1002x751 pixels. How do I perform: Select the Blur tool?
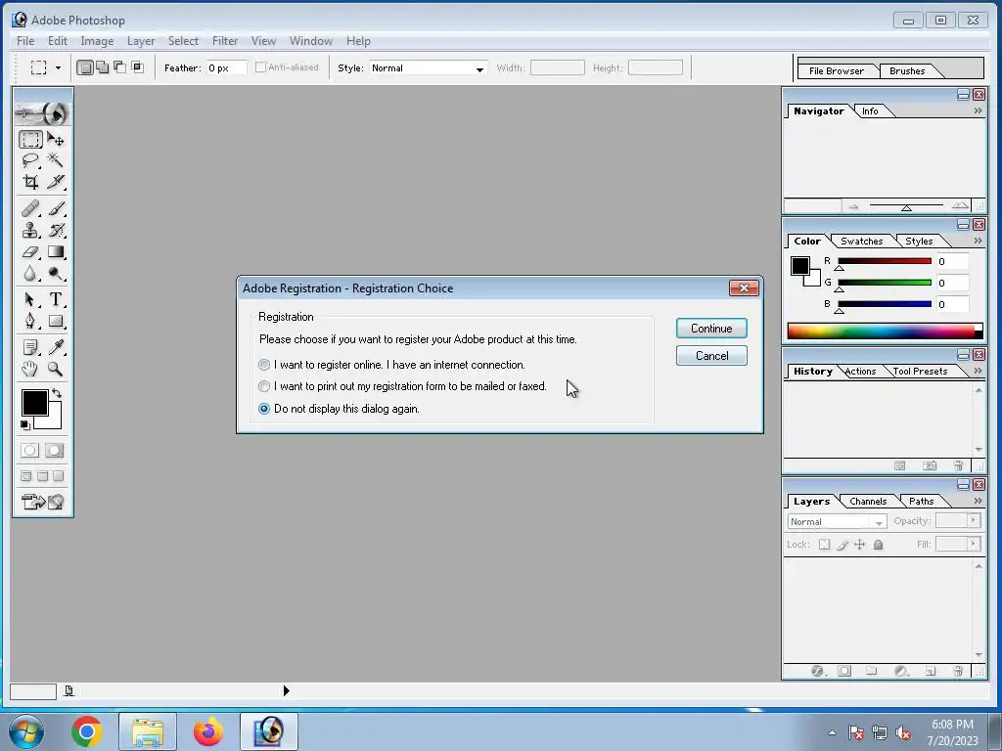(30, 274)
